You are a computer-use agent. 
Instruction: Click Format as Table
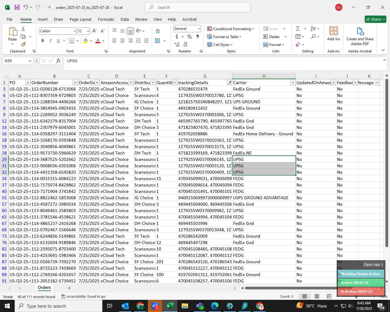[224, 37]
